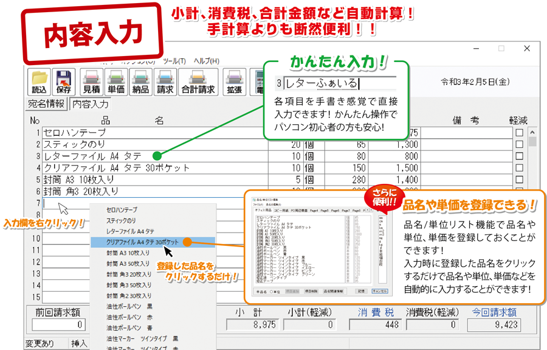Toggle 軽減 checkbox for レターファイル row
This screenshot has height=350, width=547.
click(x=519, y=156)
